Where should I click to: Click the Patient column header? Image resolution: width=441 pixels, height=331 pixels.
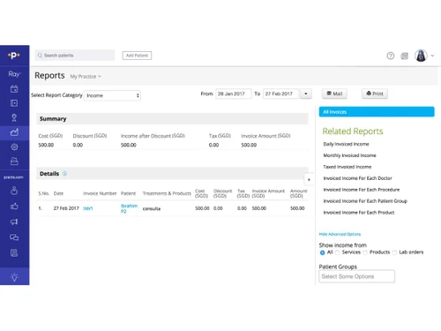coord(128,193)
